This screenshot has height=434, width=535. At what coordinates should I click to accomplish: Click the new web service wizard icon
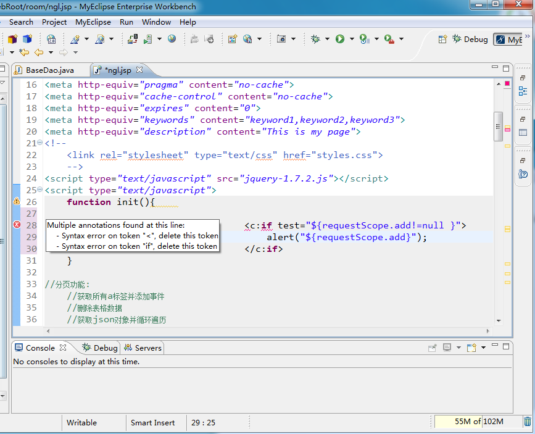[x=75, y=39]
